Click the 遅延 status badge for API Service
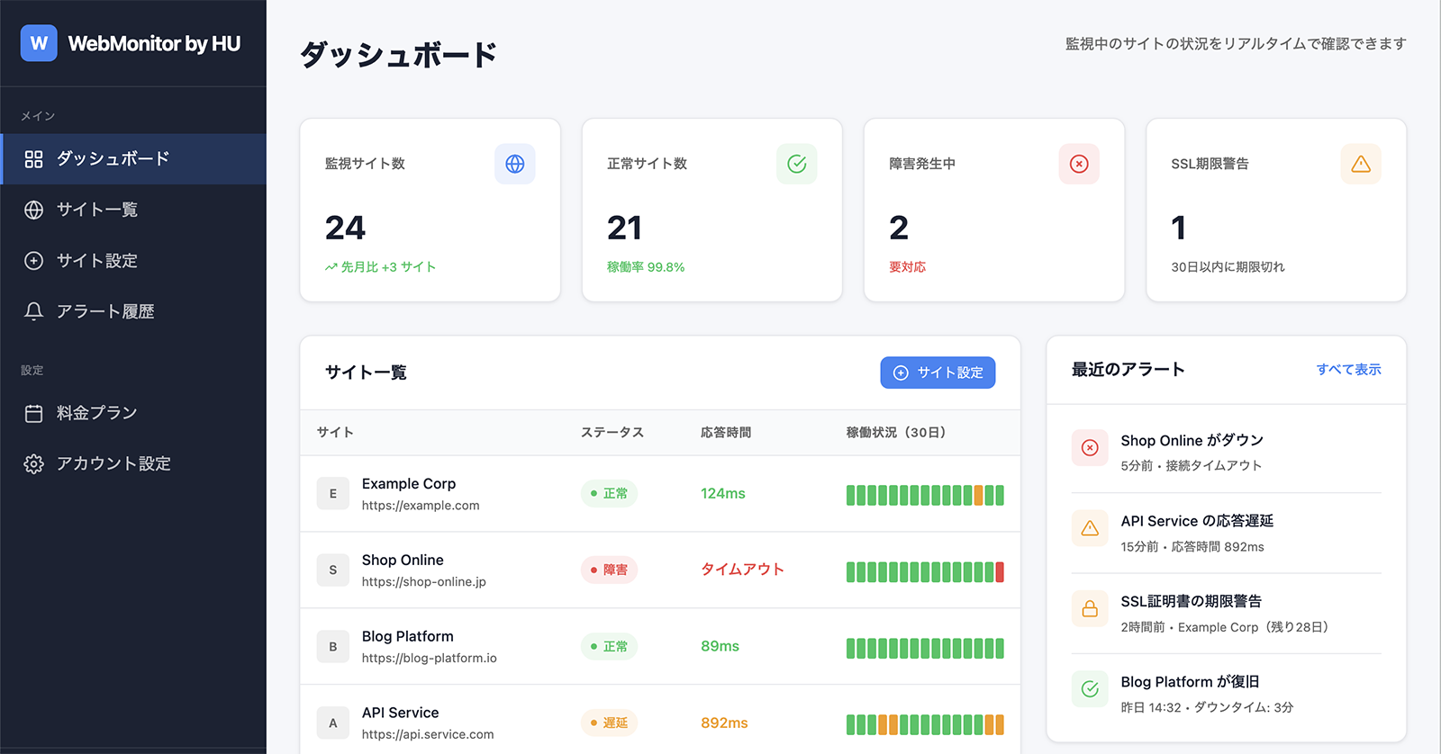 click(609, 723)
